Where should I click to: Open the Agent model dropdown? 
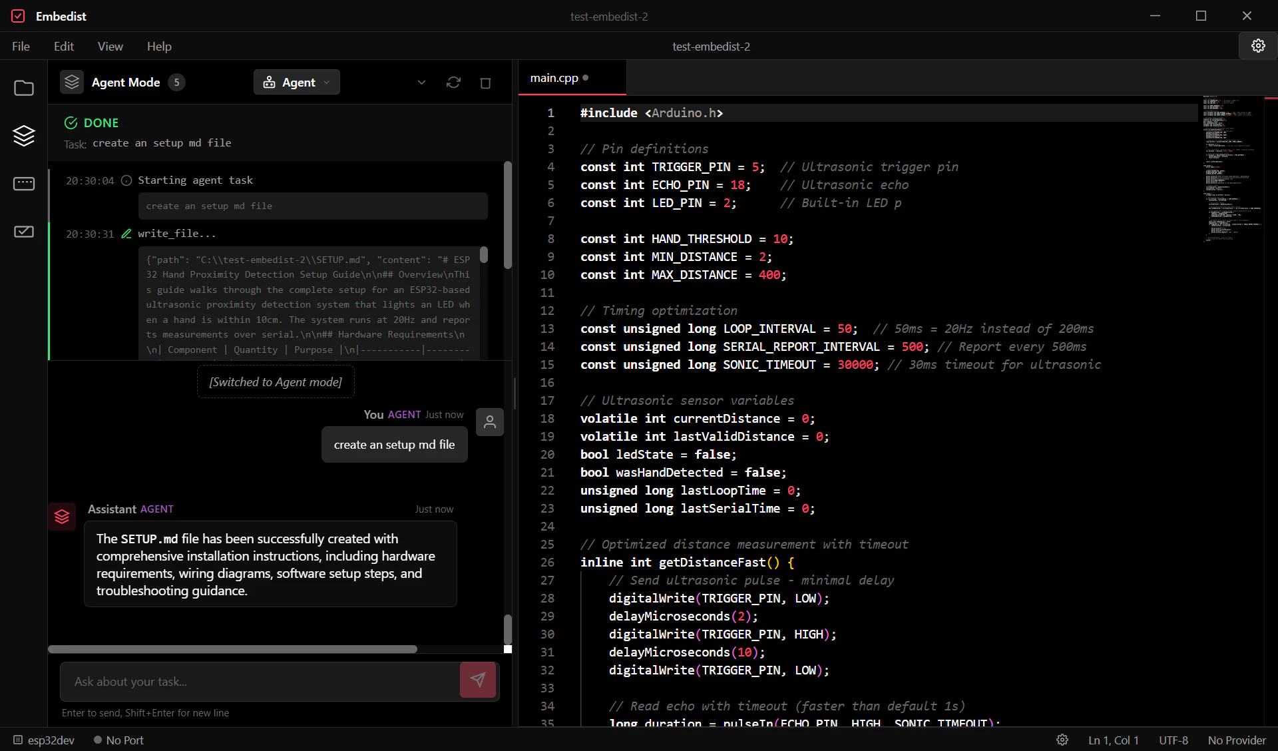tap(296, 82)
